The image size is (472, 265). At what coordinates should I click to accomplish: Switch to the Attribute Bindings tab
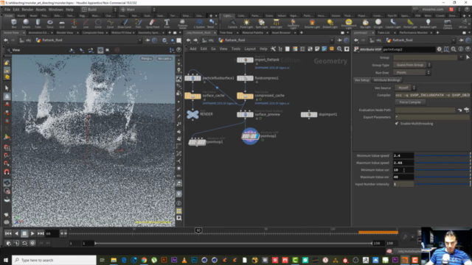tap(387, 80)
